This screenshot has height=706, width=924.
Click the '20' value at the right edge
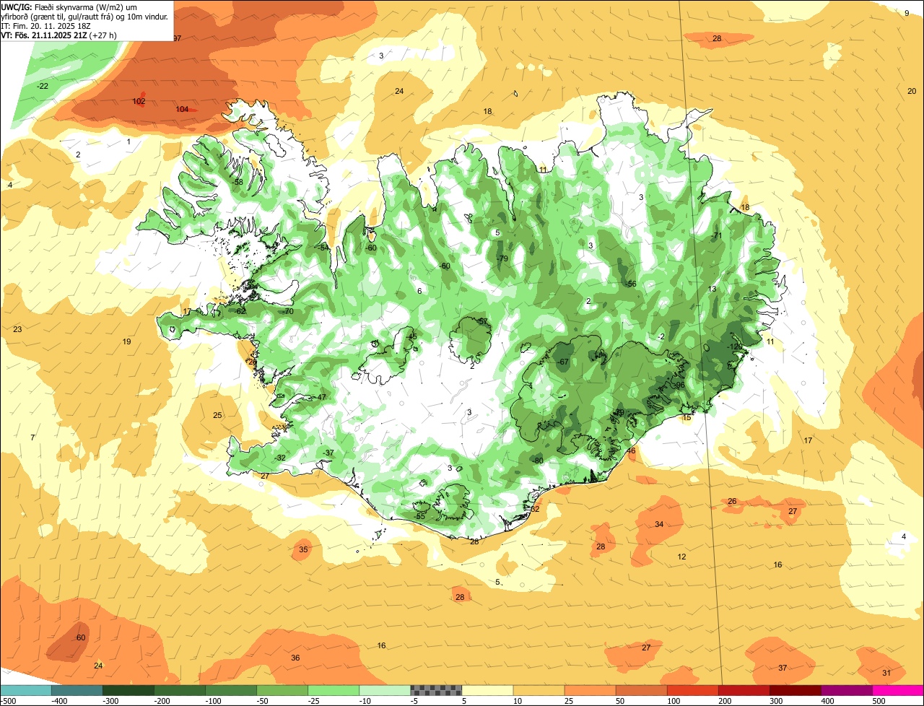[x=912, y=91]
